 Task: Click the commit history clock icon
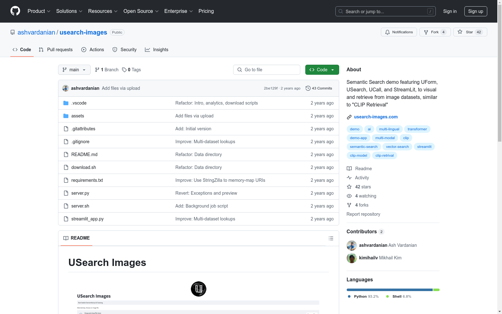click(x=308, y=88)
